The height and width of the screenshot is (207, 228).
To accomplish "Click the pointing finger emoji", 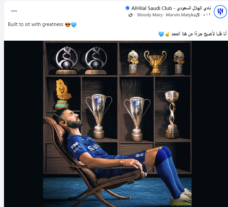I will click(167, 34).
